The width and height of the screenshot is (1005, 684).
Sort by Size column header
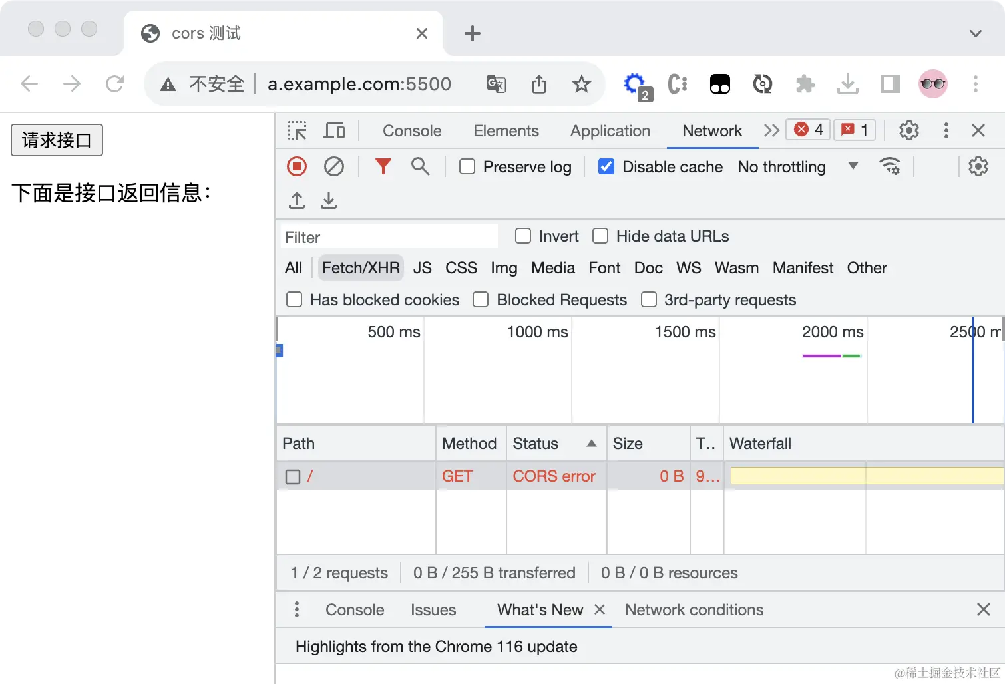click(648, 443)
